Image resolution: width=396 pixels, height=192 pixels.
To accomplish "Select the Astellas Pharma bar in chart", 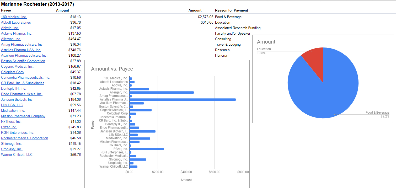I will click(x=182, y=99).
